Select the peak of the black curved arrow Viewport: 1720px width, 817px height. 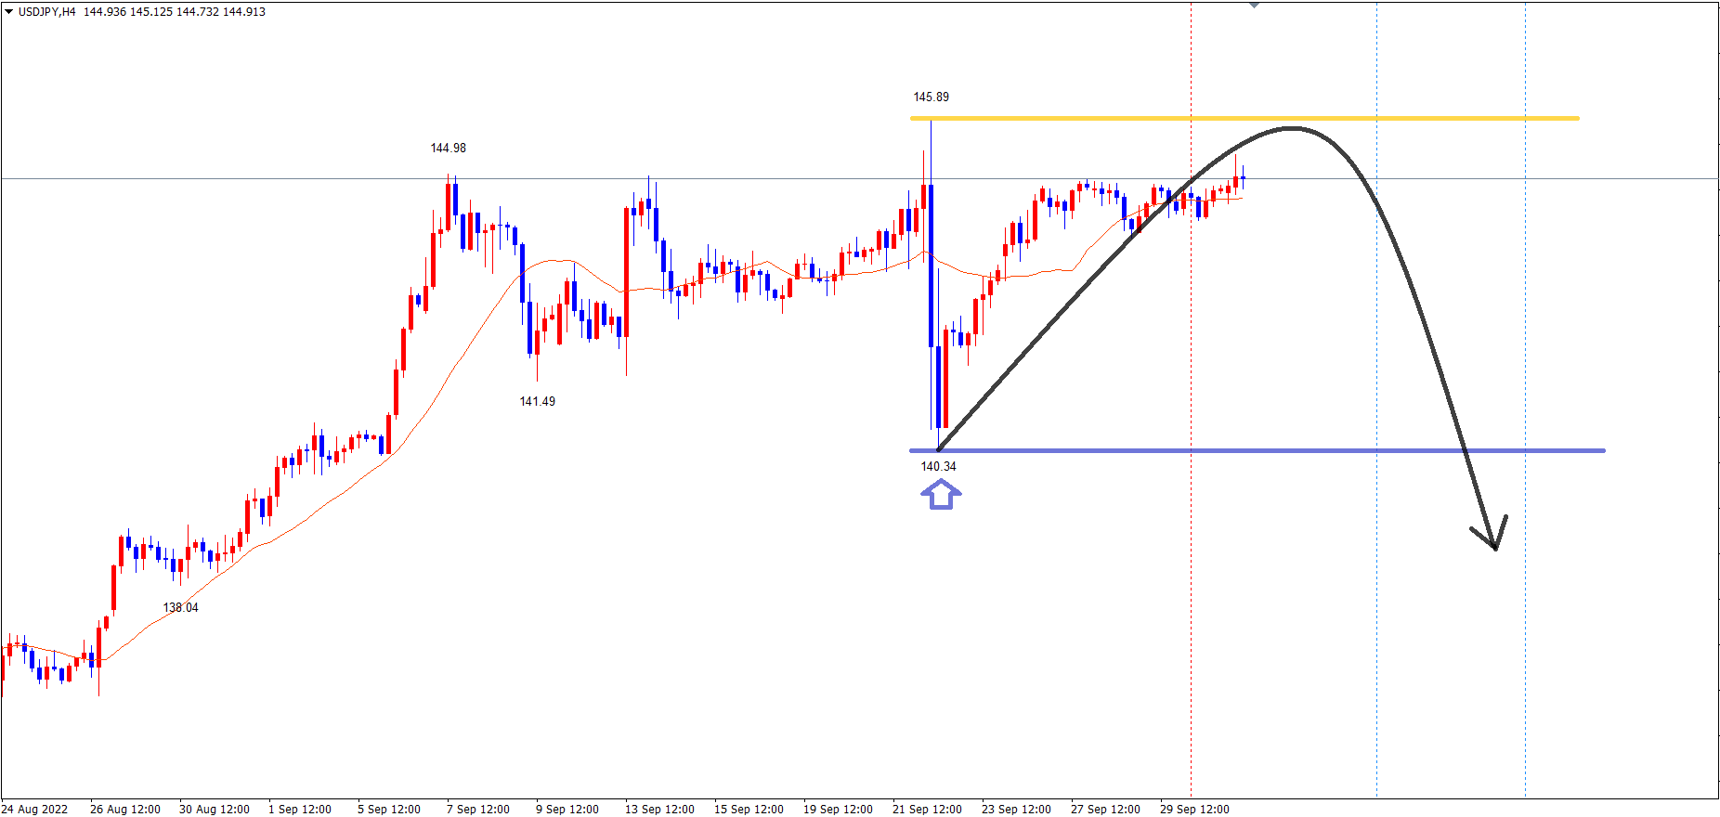[1291, 128]
